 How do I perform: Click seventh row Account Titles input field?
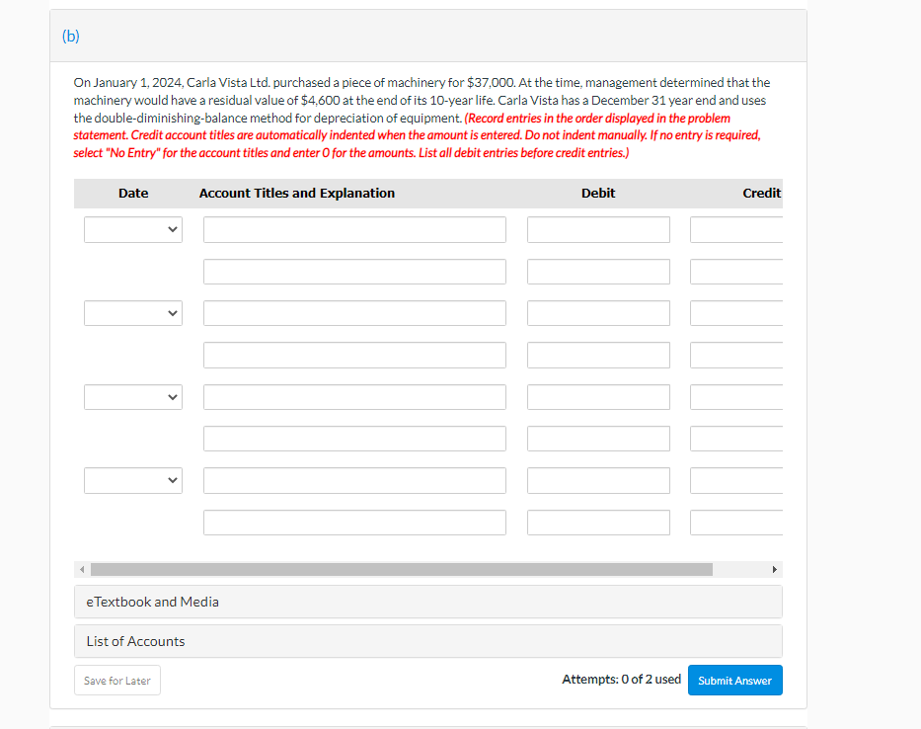coord(354,481)
